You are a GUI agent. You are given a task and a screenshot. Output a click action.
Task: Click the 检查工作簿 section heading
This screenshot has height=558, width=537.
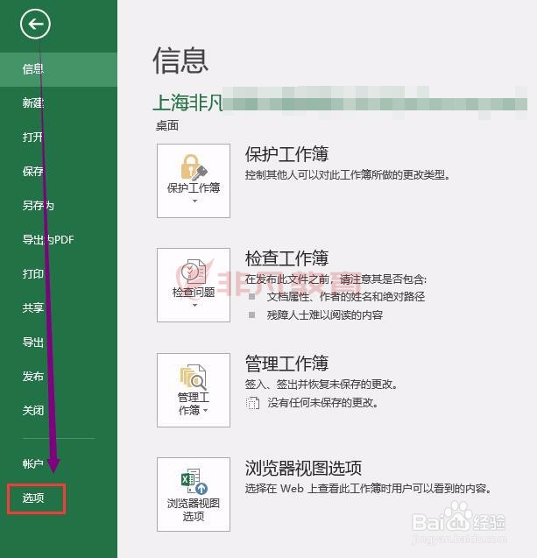tap(286, 258)
